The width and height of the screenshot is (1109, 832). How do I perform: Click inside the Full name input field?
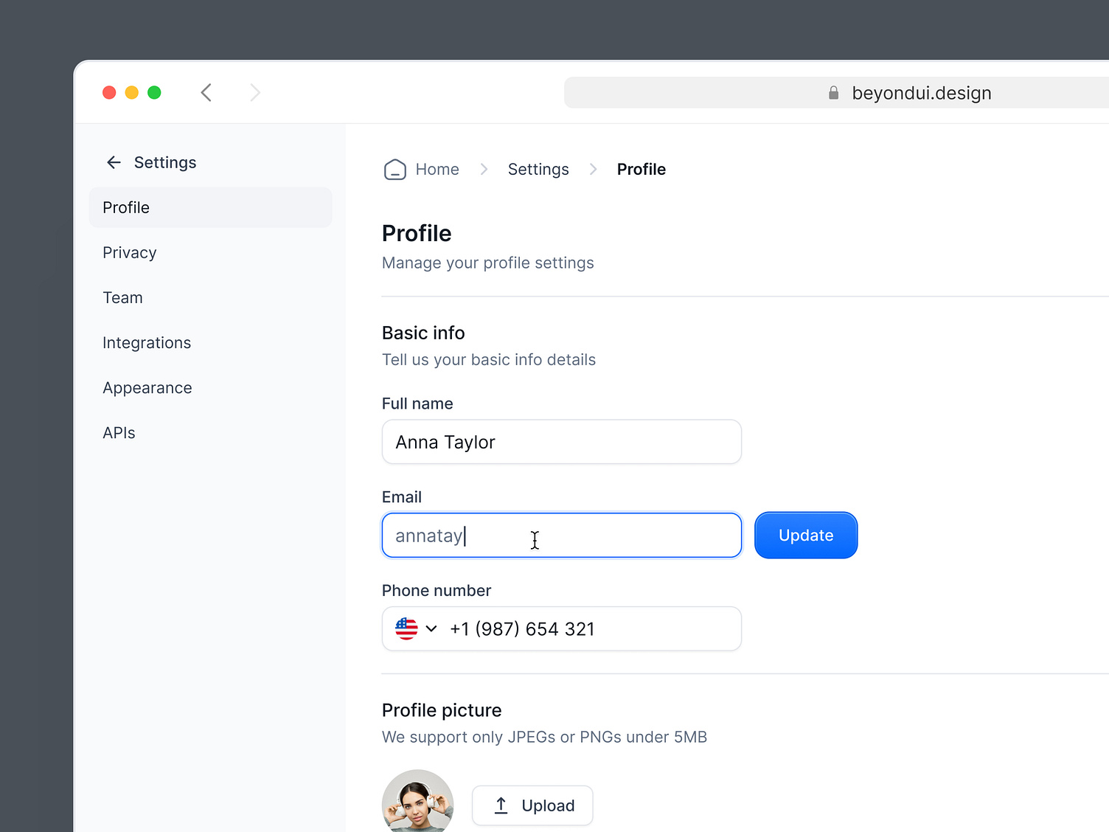click(x=562, y=442)
